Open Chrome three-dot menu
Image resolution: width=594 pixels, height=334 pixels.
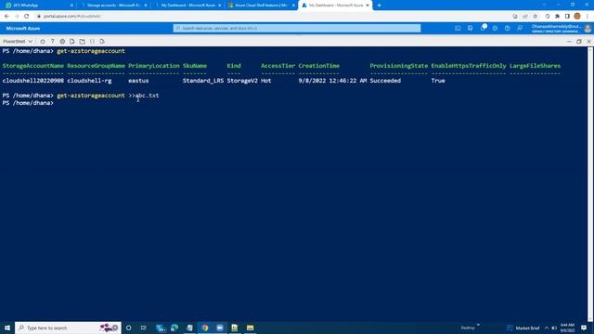click(x=588, y=17)
